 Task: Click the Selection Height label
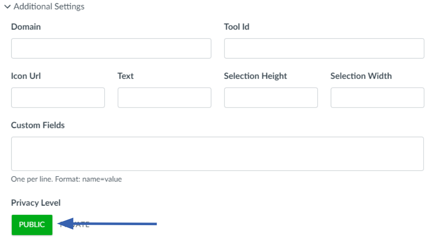255,76
